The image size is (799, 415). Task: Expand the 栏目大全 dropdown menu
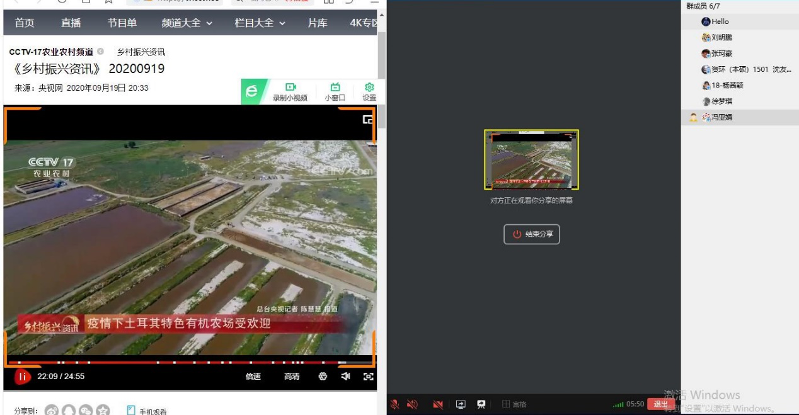pyautogui.click(x=260, y=23)
